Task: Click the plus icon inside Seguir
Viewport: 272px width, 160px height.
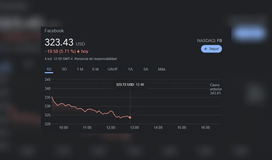Action: [206, 49]
